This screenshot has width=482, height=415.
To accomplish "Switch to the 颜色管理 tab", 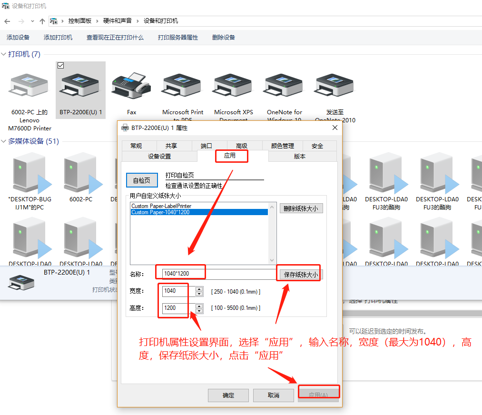I will click(283, 146).
